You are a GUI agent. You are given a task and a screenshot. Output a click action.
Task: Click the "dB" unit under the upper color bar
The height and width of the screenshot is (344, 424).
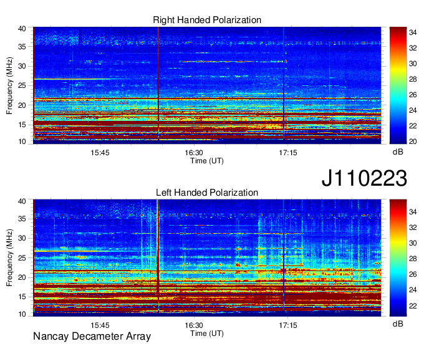pos(398,152)
